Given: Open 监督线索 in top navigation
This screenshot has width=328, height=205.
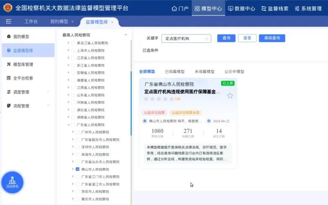Looking at the screenshot, I should tap(275, 8).
